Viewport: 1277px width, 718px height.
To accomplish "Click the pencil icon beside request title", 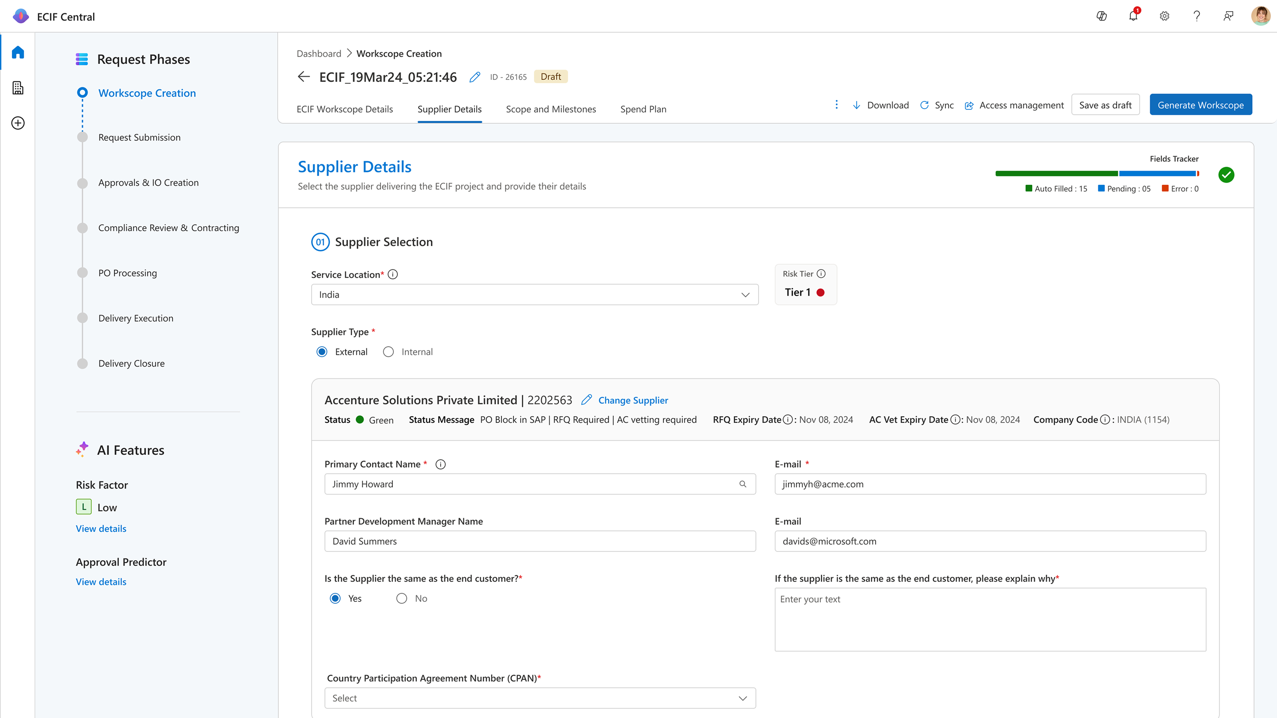I will pyautogui.click(x=474, y=77).
